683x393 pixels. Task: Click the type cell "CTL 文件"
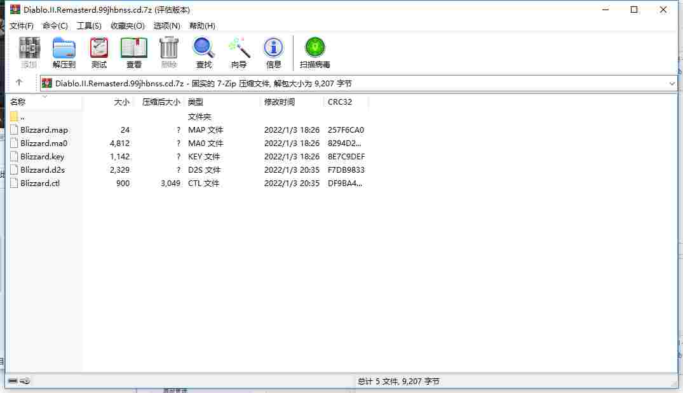(x=203, y=183)
